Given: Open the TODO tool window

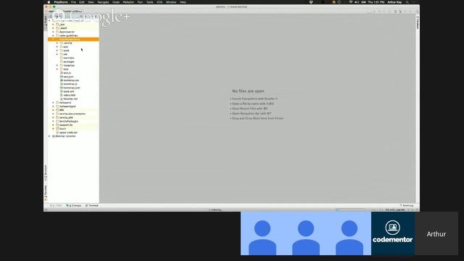Looking at the screenshot, I should click(56, 205).
